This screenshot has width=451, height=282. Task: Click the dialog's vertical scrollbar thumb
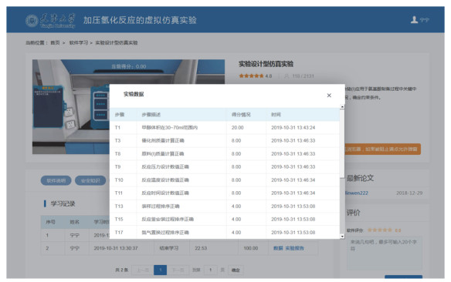coord(342,143)
